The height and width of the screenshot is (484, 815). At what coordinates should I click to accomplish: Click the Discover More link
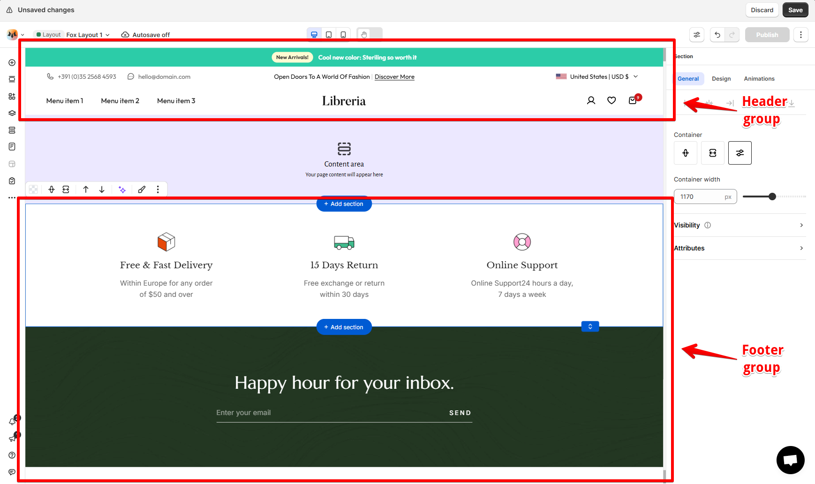pyautogui.click(x=394, y=77)
